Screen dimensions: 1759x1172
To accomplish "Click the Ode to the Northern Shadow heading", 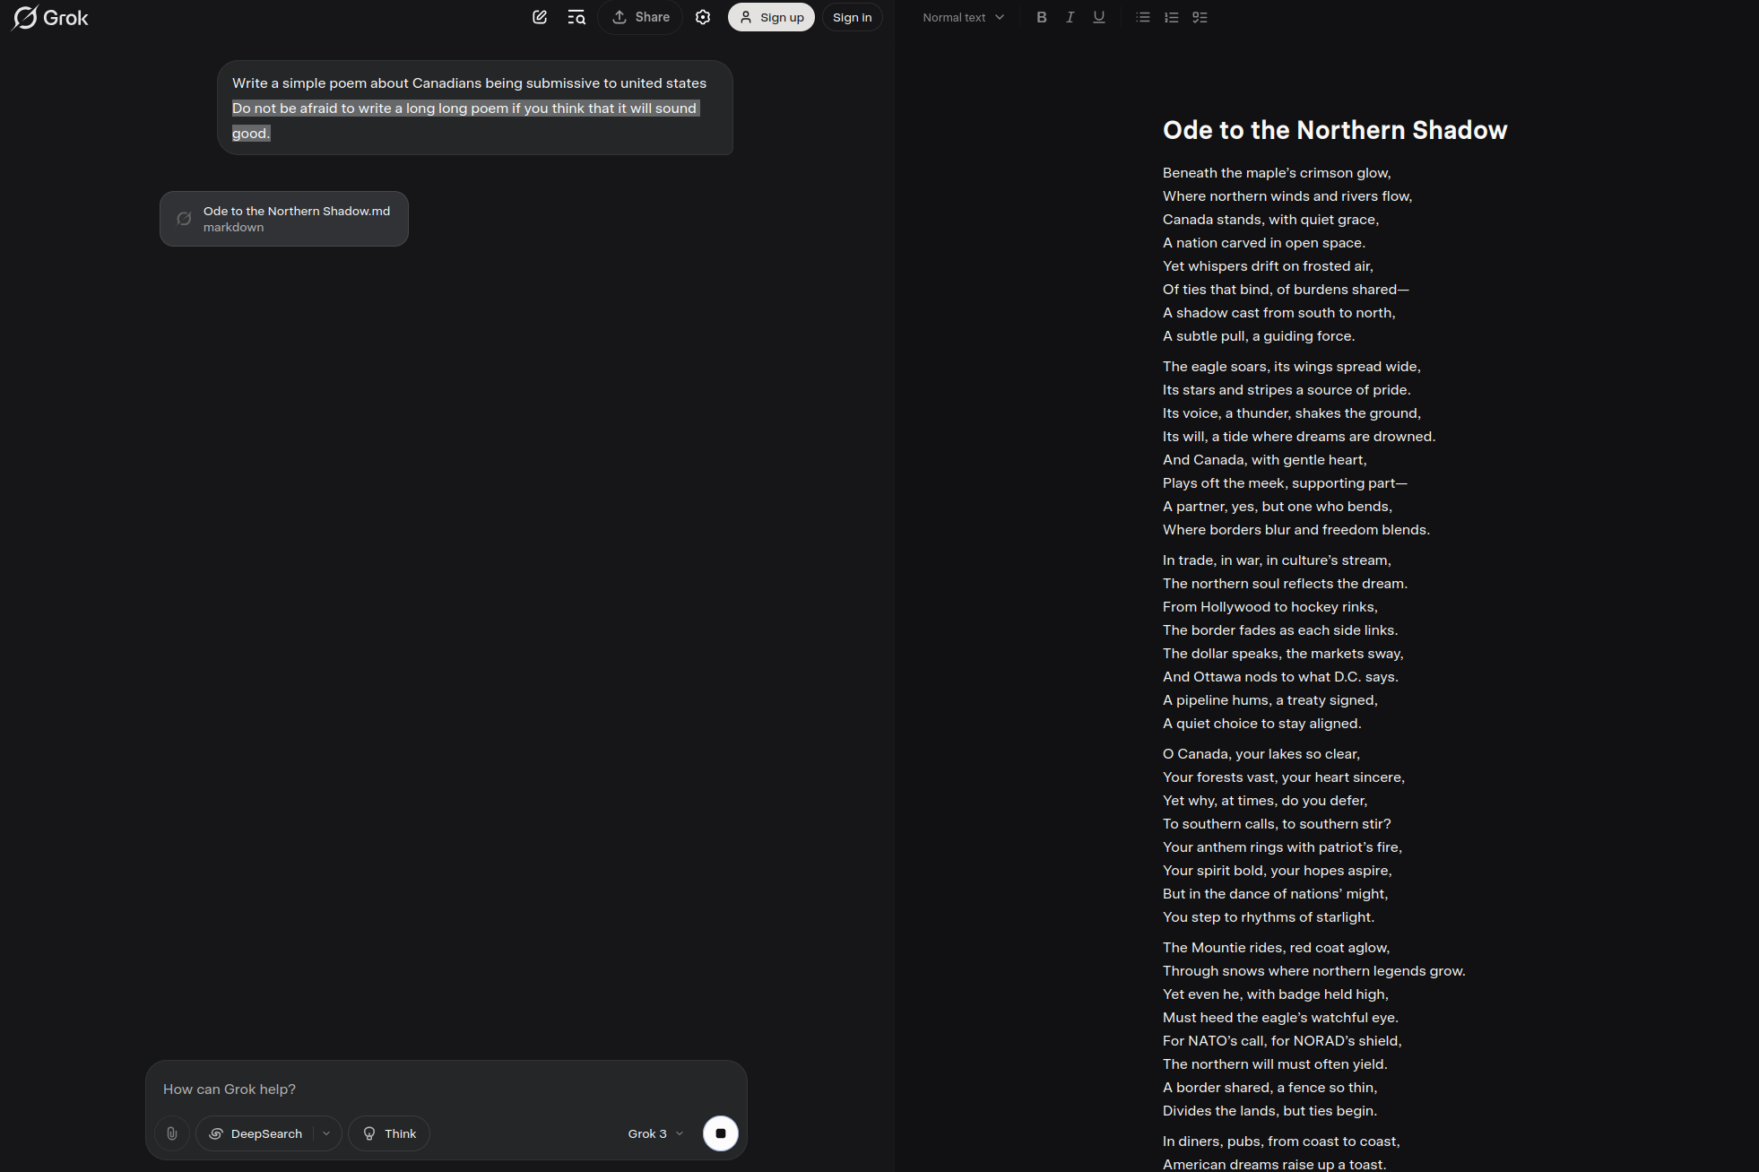I will coord(1335,130).
